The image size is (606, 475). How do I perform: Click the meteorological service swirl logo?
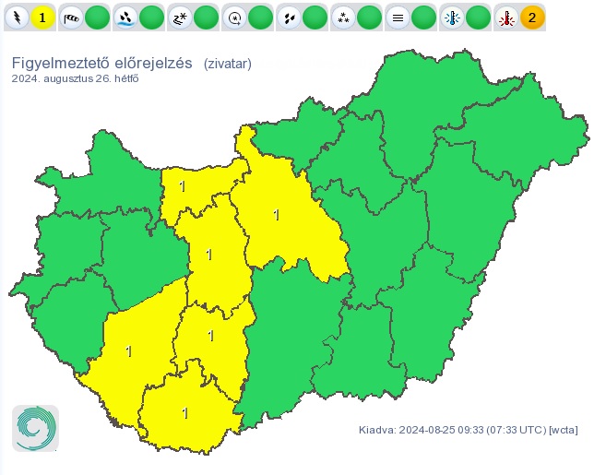(x=35, y=428)
